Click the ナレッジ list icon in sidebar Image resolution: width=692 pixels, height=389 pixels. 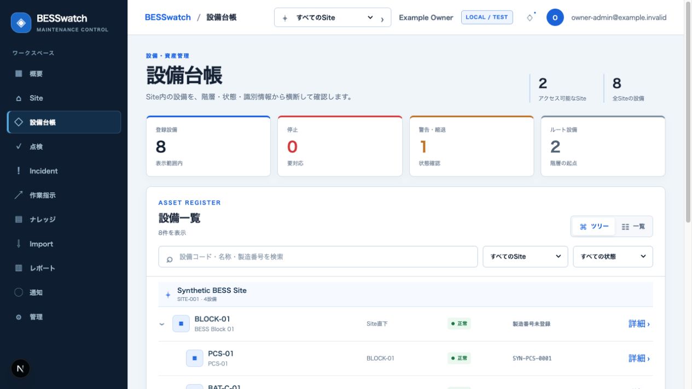click(19, 220)
